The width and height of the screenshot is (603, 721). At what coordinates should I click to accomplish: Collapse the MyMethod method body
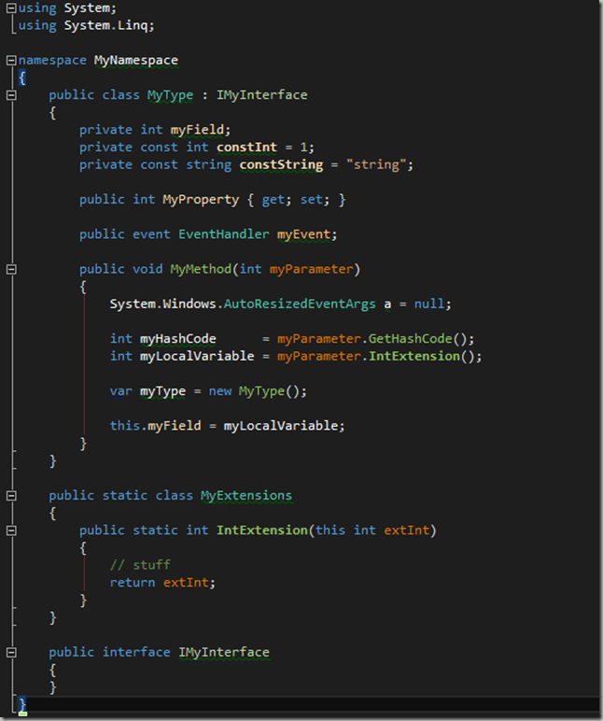click(11, 270)
